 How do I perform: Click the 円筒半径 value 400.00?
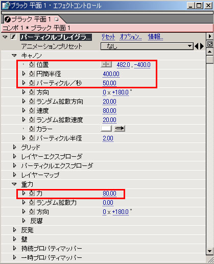coord(111,74)
